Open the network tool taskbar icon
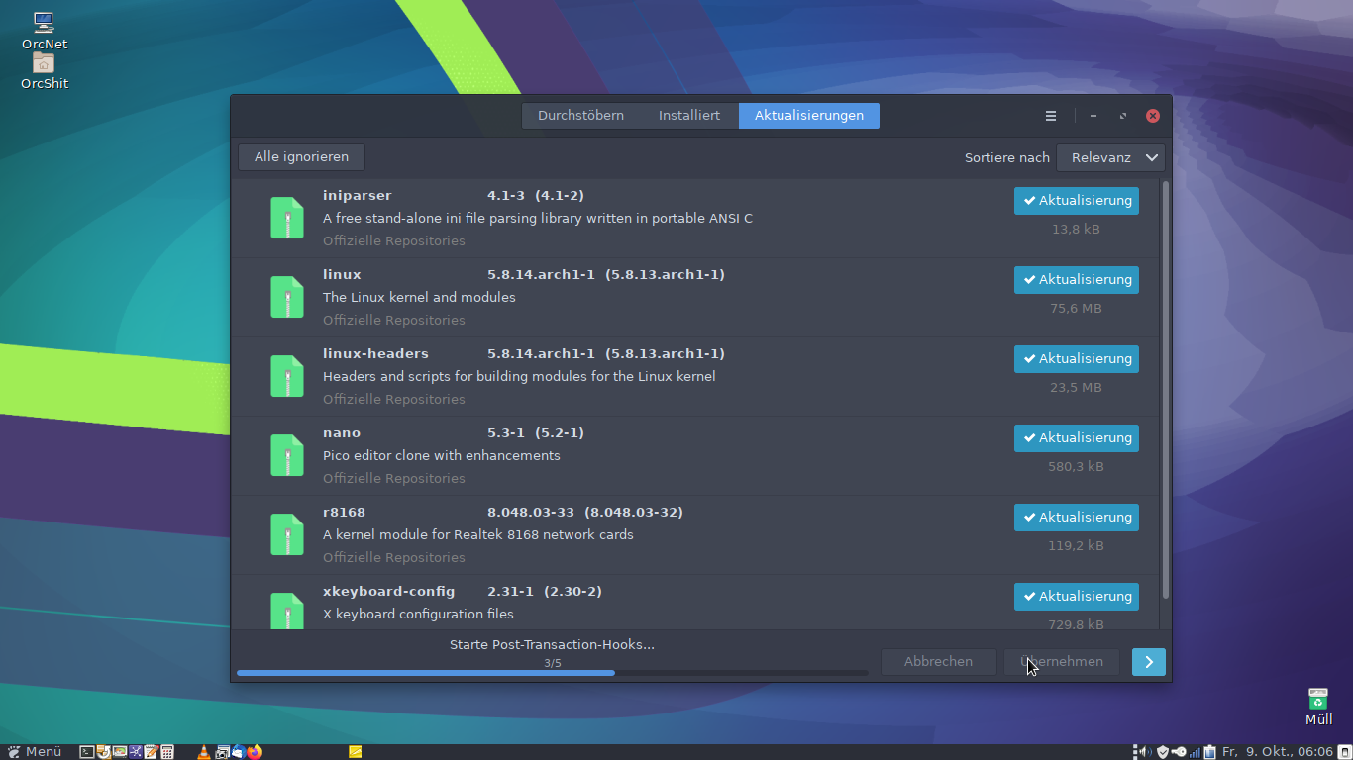1353x760 pixels. tap(136, 752)
